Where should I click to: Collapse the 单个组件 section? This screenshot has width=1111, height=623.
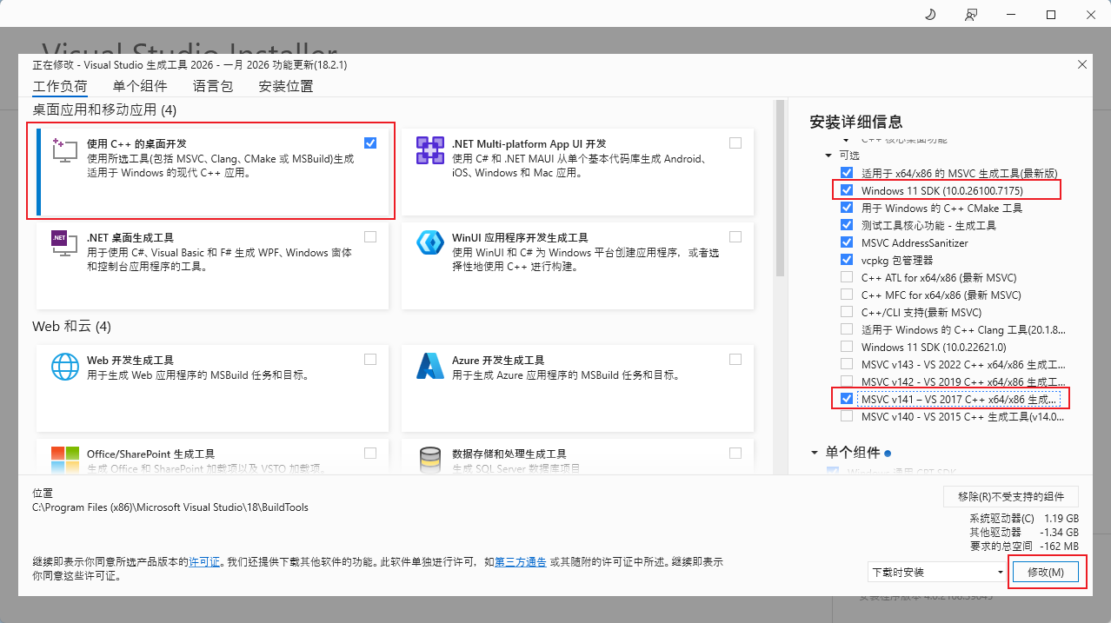point(815,453)
